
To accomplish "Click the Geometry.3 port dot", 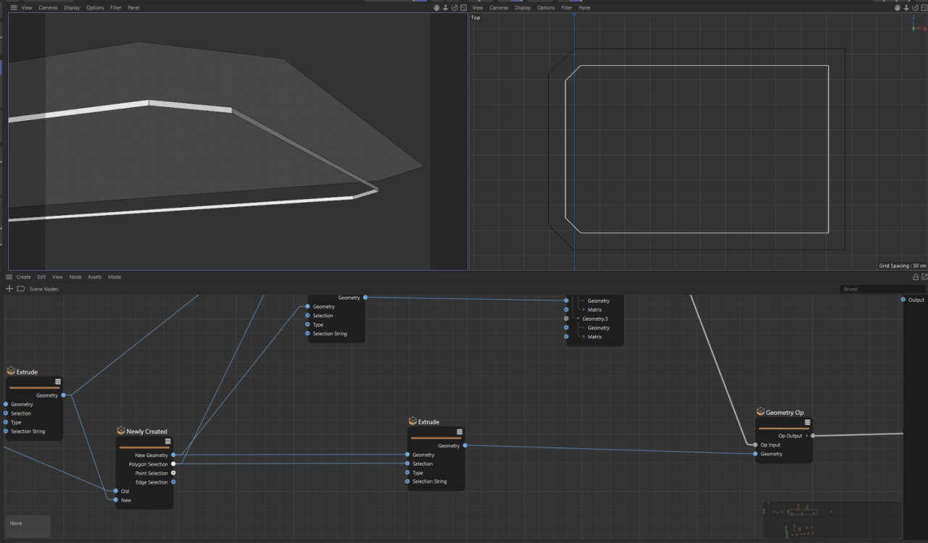I will click(x=566, y=319).
